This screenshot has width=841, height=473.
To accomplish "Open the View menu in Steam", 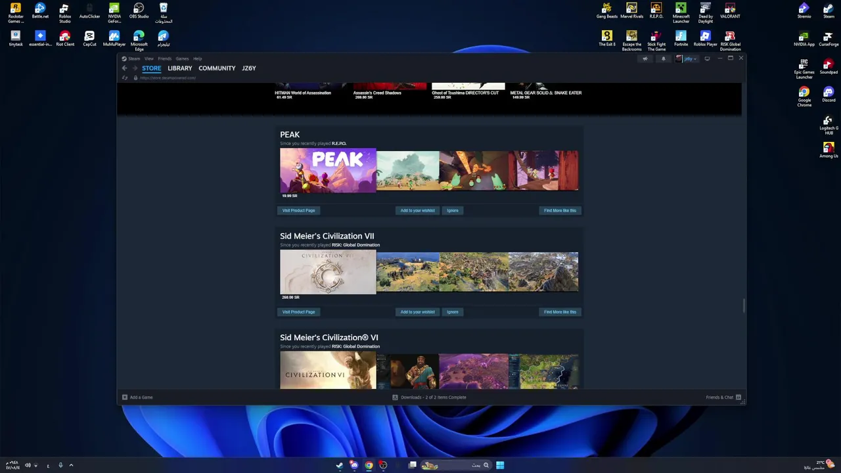I will [x=149, y=58].
